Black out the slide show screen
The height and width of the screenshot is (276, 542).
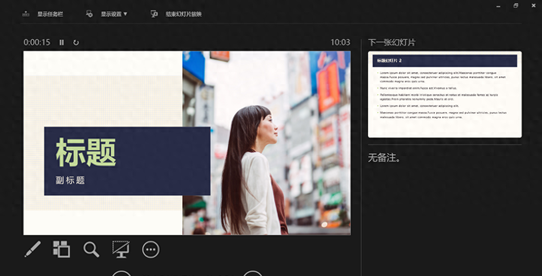tap(121, 249)
